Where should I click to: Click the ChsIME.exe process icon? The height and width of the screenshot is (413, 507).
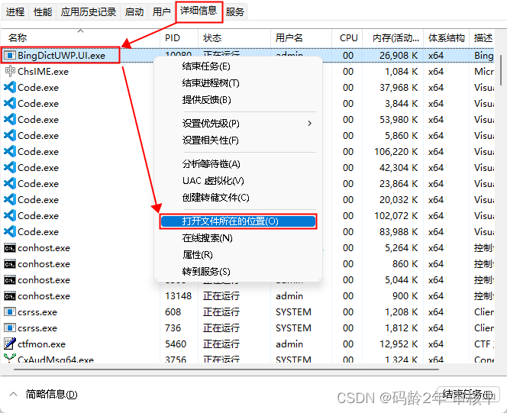click(10, 71)
